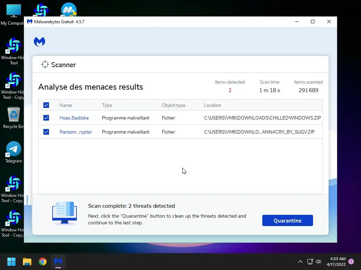
Task: Click Programme malveillant in the Hoax.BadJoke row
Action: pos(126,118)
